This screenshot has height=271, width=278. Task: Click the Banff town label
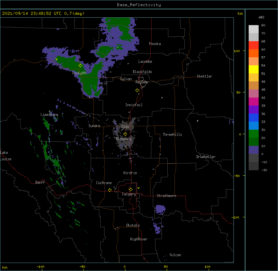click(40, 182)
